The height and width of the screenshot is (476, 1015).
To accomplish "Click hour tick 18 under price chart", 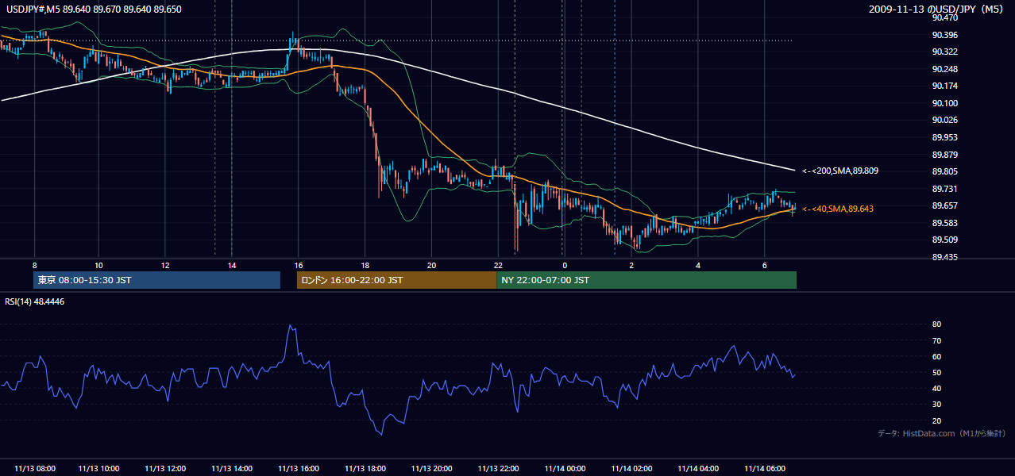I will pos(365,265).
